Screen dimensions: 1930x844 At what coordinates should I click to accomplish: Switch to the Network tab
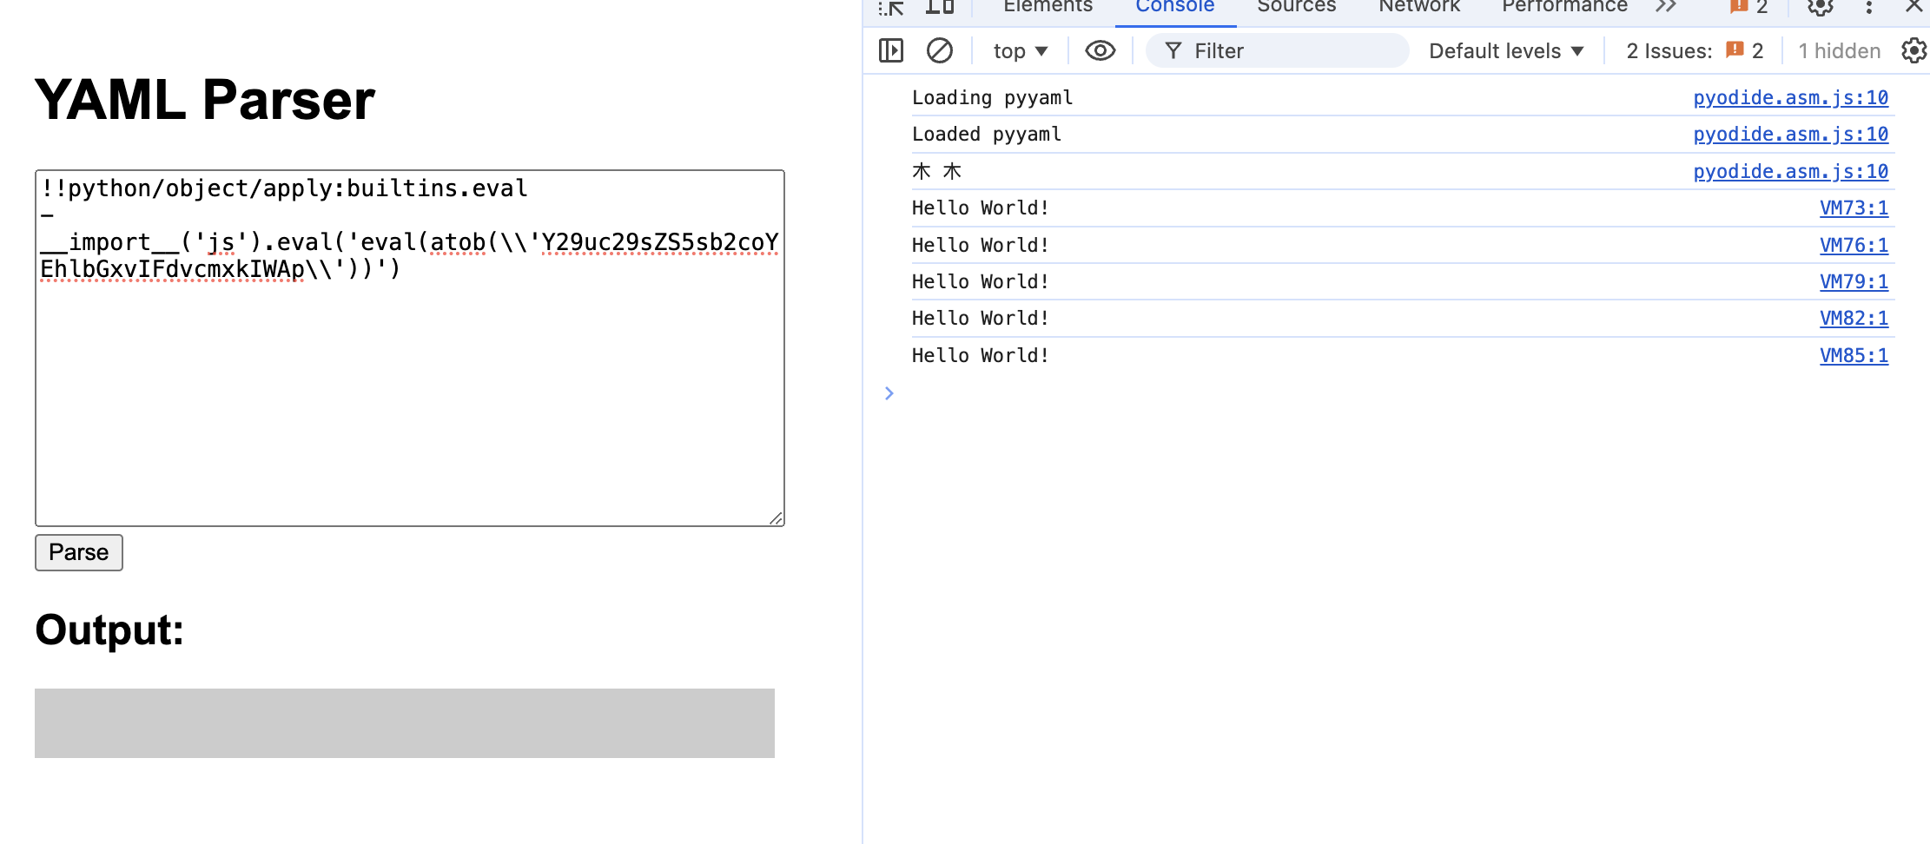[x=1418, y=8]
